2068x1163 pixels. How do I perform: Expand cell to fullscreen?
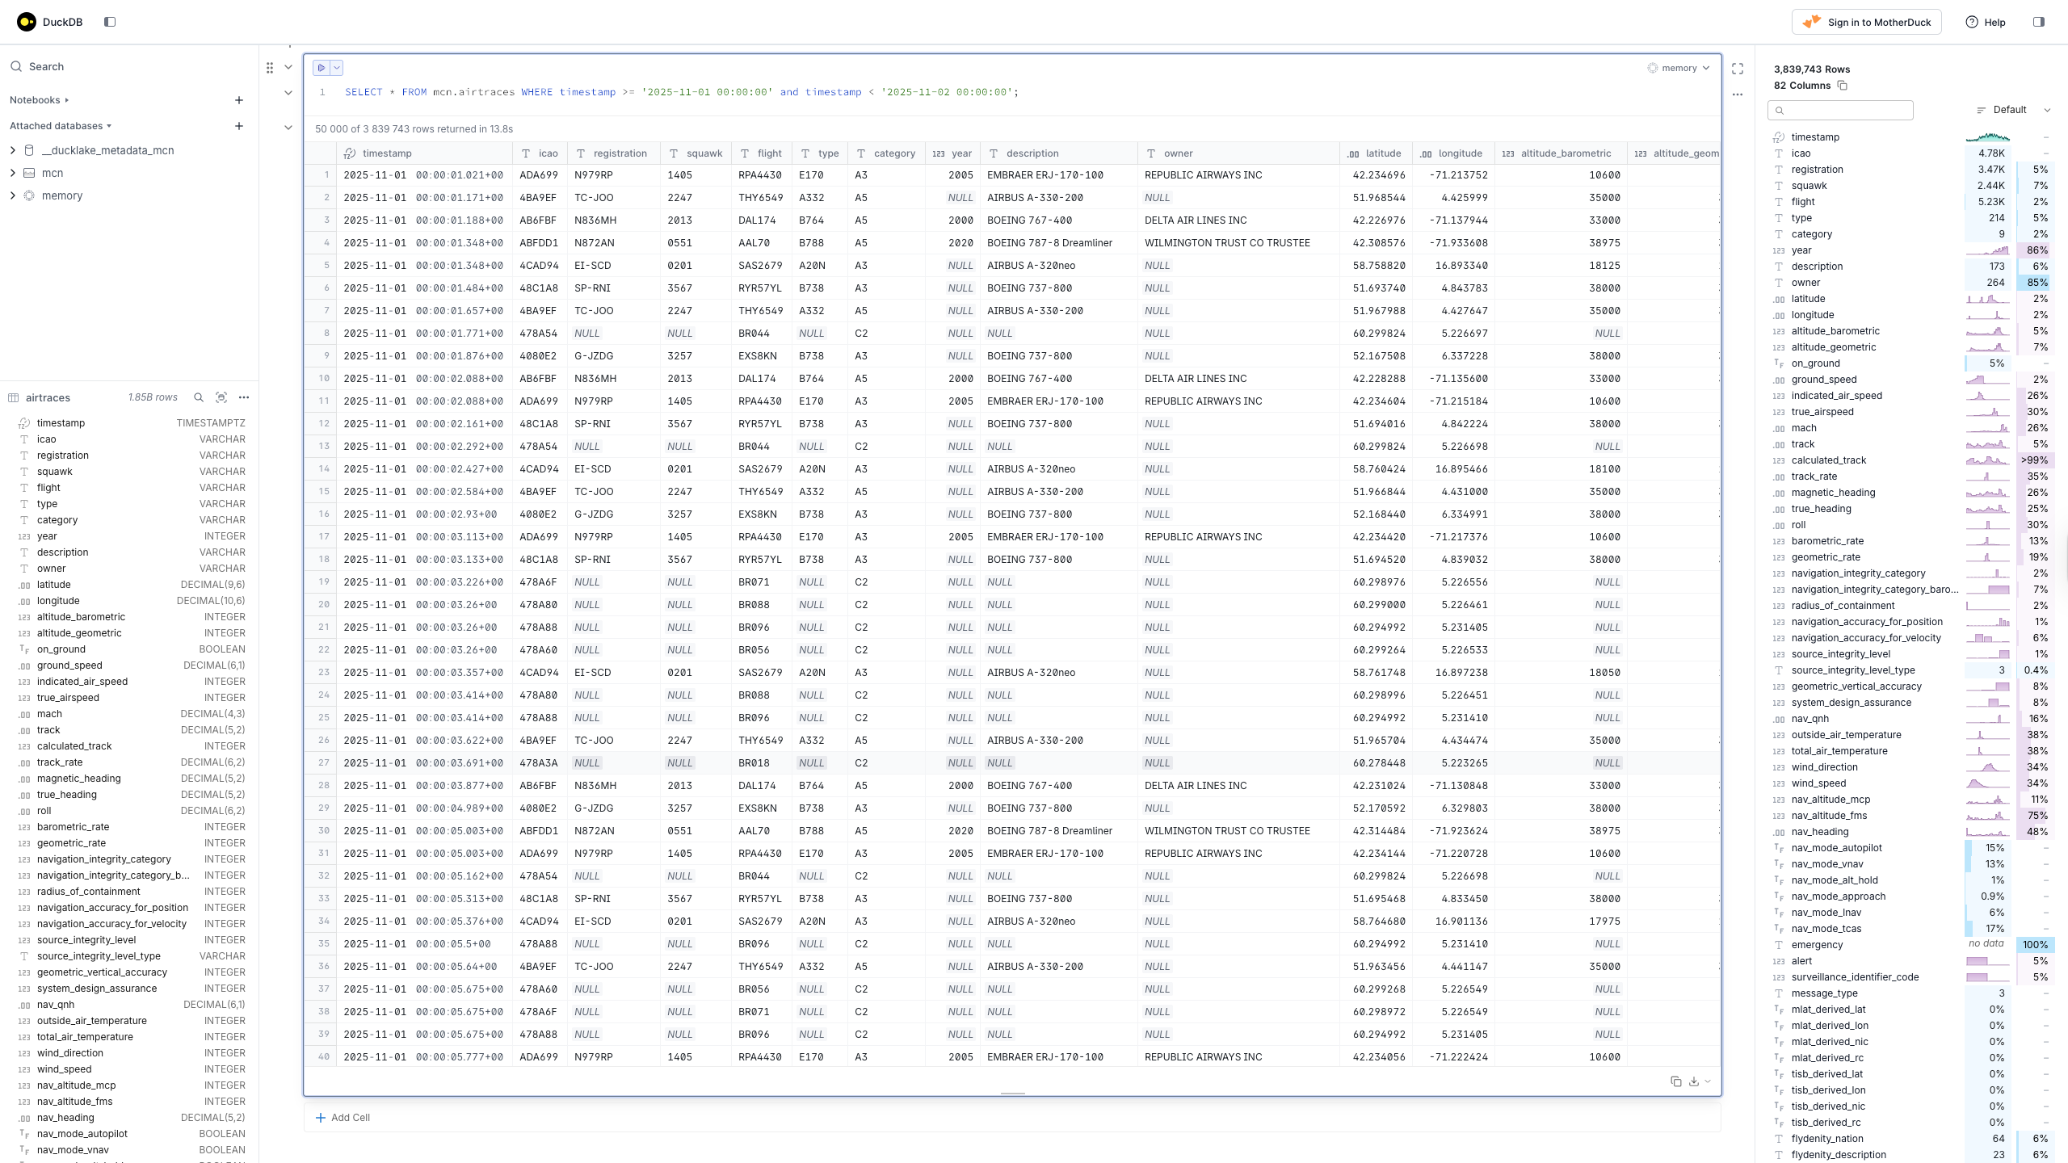[1738, 69]
